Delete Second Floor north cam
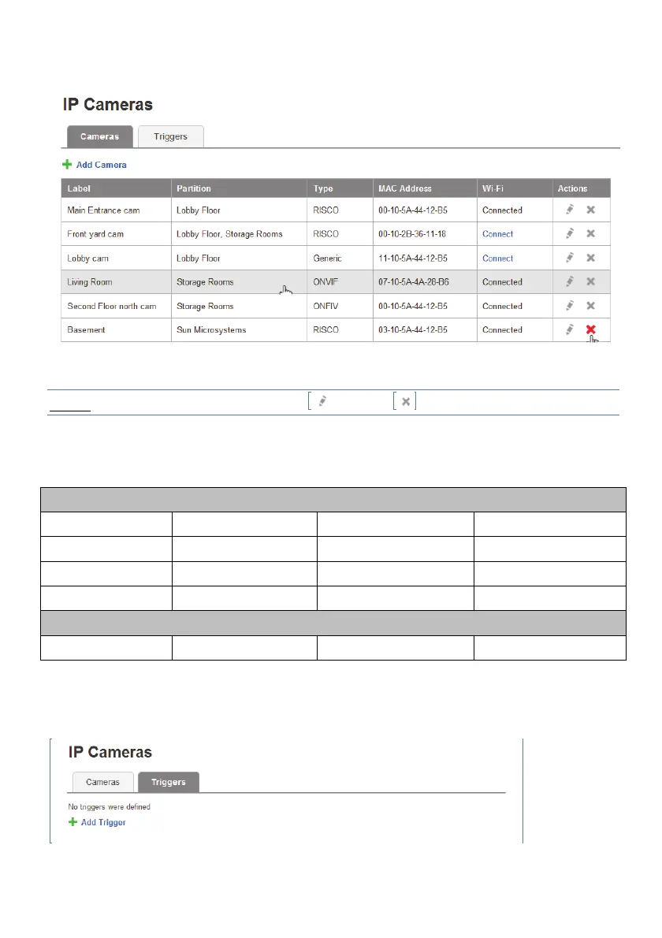662x938 pixels. (591, 306)
